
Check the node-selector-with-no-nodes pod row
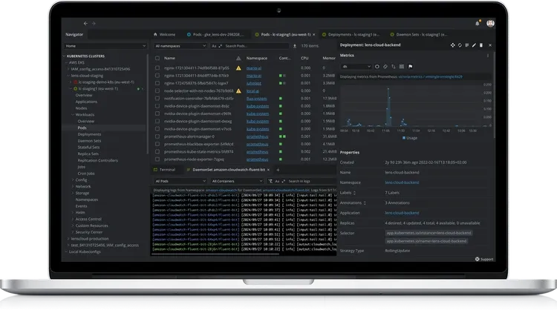157,90
